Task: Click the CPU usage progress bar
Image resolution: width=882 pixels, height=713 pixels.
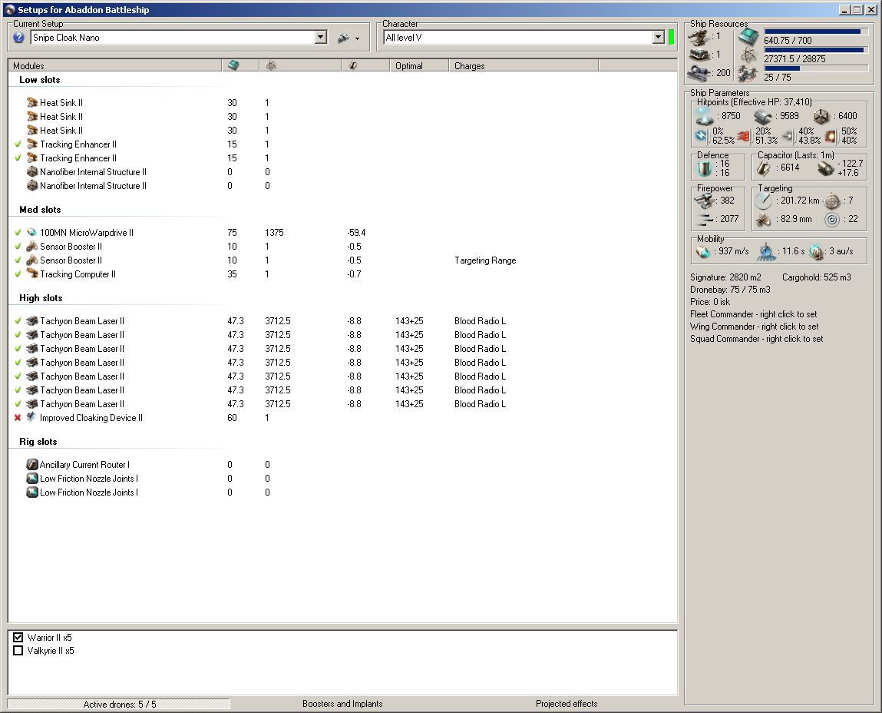Action: (x=816, y=32)
